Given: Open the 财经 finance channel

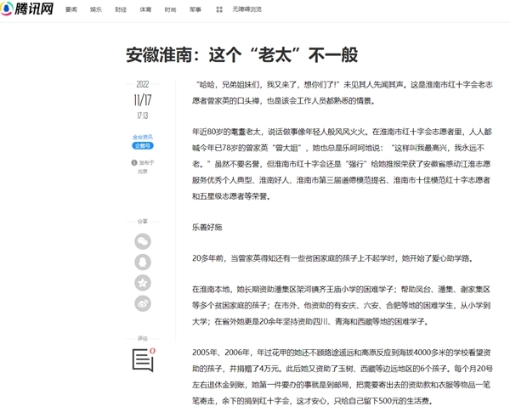Looking at the screenshot, I should 121,9.
